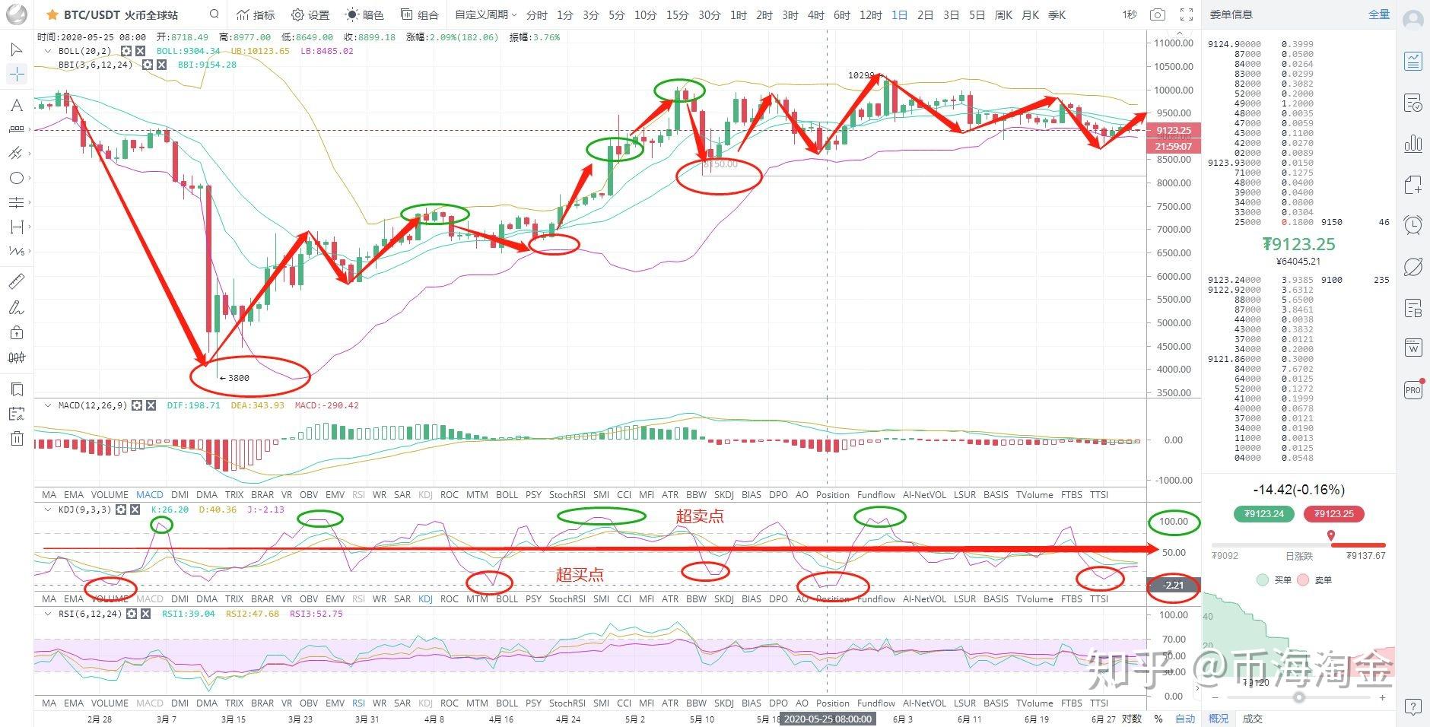Viewport: 1430px width, 727px height.
Task: Toggle 对数 logarithmic scale
Action: [1132, 718]
